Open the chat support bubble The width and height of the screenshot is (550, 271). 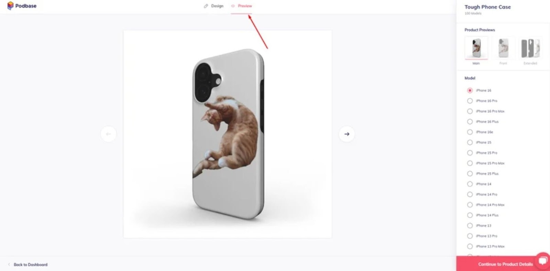coord(543,261)
